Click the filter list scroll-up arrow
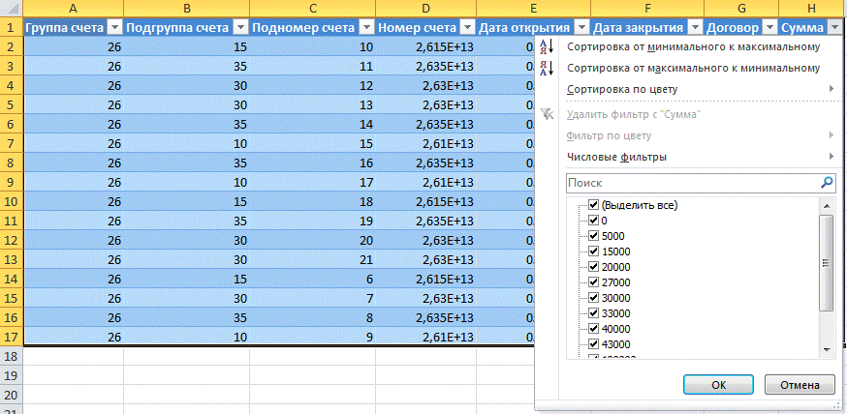Screen dimensions: 847x414 (827, 205)
